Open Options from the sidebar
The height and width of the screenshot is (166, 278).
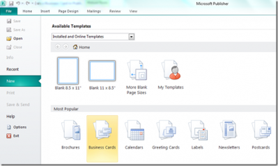[20, 127]
